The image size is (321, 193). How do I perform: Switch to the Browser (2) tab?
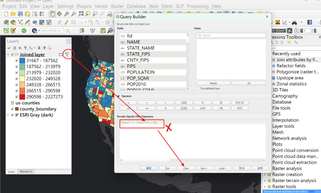click(26, 171)
